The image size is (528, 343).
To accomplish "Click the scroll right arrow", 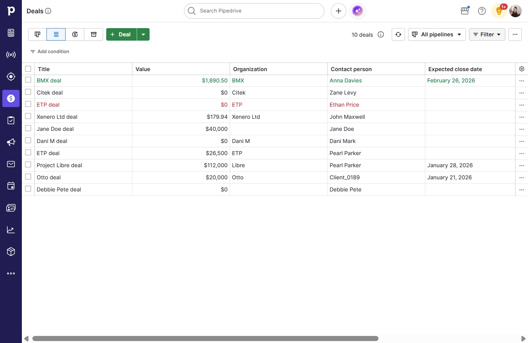I will [523, 338].
